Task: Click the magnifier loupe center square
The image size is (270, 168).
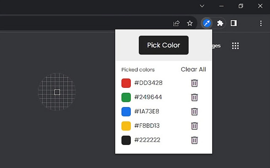Action: pyautogui.click(x=57, y=92)
